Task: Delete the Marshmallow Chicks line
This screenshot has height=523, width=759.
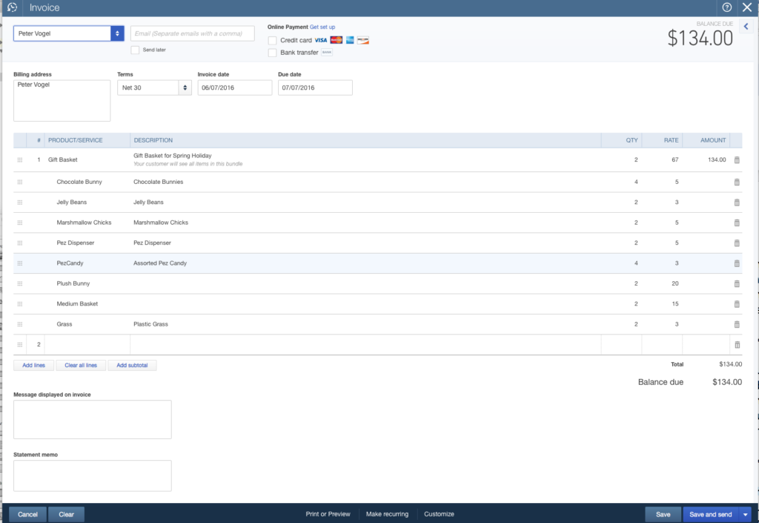Action: tap(737, 223)
